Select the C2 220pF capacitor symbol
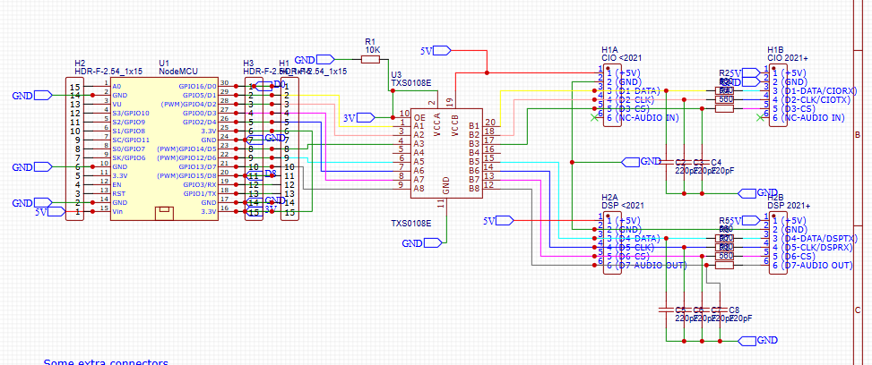The image size is (872, 365). (667, 162)
